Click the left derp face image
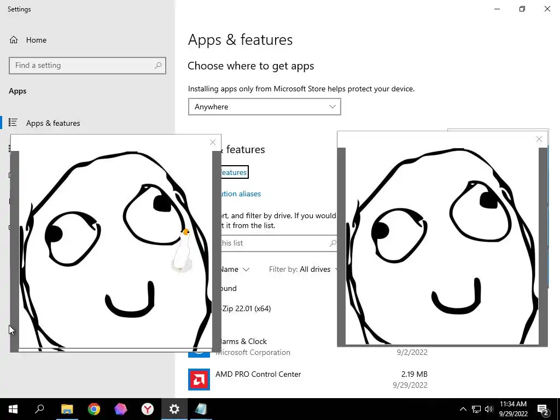560x420 pixels. [115, 250]
